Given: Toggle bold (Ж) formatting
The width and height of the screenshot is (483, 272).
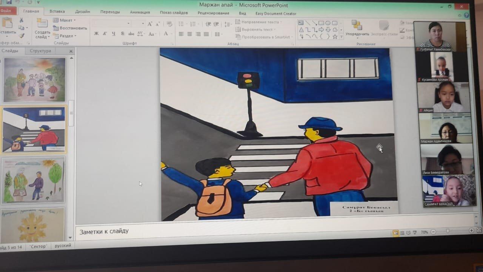Looking at the screenshot, I should point(96,34).
